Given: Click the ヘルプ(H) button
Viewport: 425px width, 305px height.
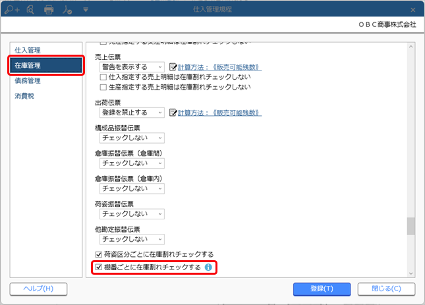Looking at the screenshot, I should click(x=38, y=289).
